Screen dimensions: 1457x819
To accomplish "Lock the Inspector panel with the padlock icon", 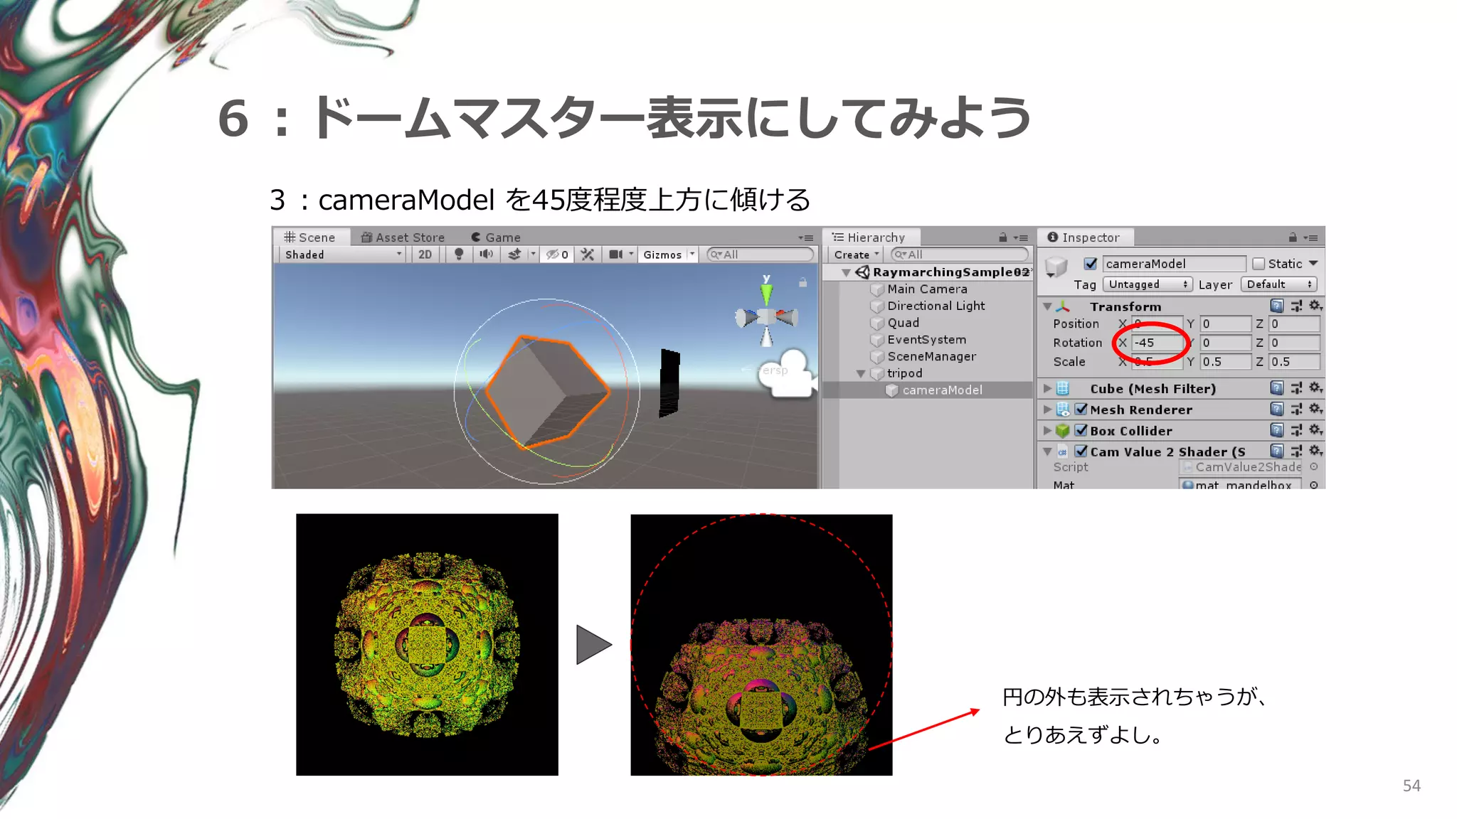I will pyautogui.click(x=1293, y=237).
